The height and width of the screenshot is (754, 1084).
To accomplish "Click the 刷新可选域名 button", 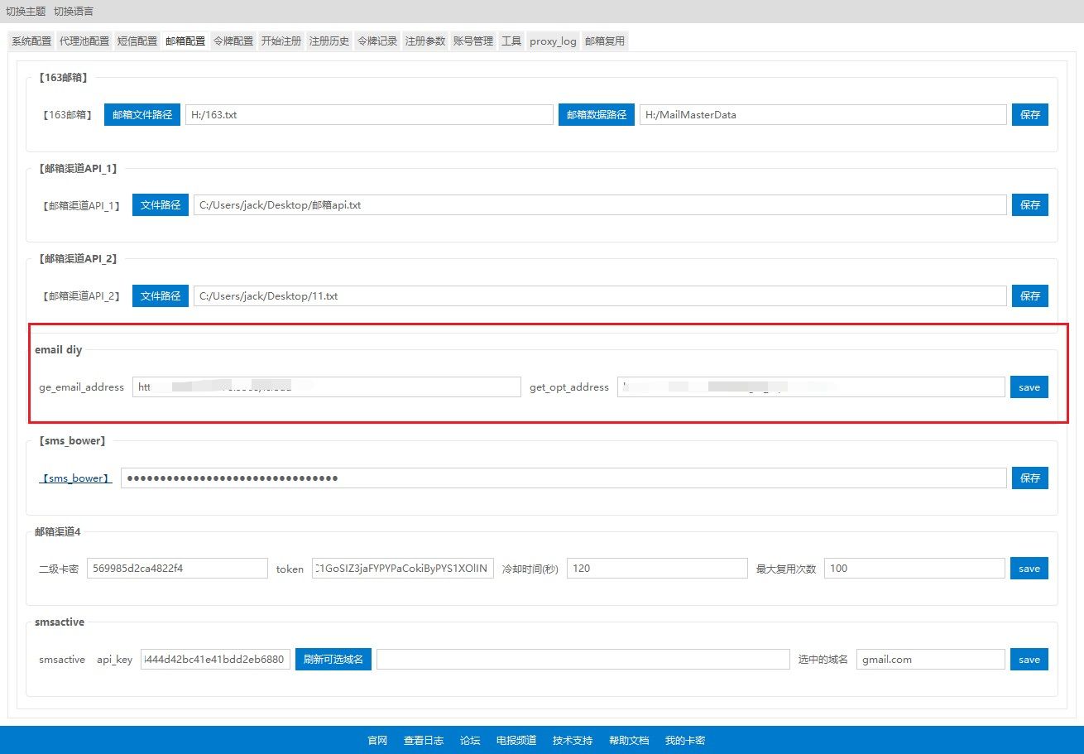I will coord(333,660).
